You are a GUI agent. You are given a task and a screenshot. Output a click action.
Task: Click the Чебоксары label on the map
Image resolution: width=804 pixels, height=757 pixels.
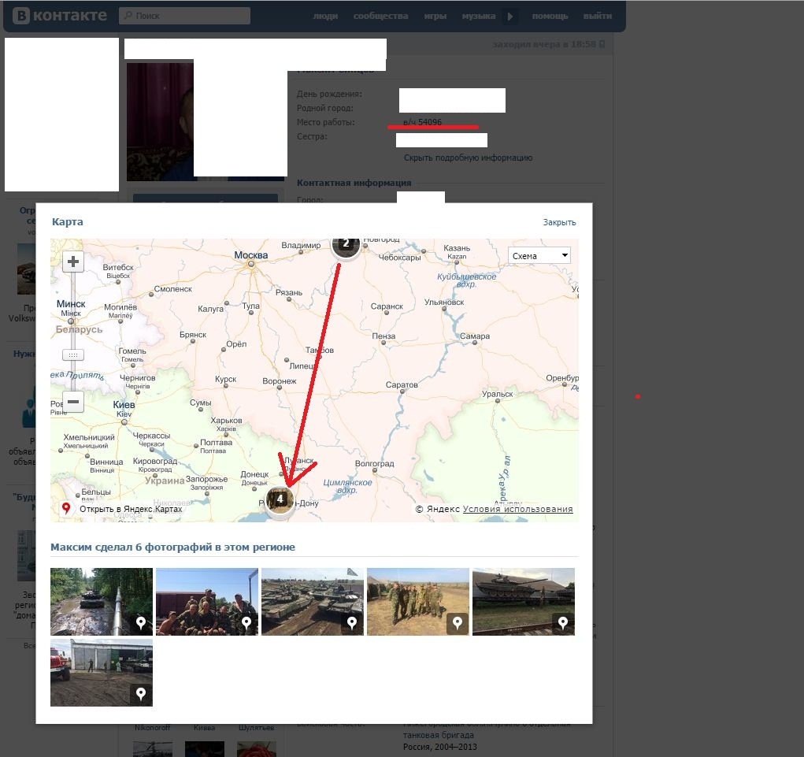tap(399, 257)
